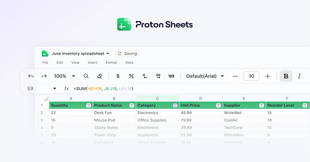This screenshot has height=162, width=310.
Task: Toggle bold formatting
Action: pos(286,76)
